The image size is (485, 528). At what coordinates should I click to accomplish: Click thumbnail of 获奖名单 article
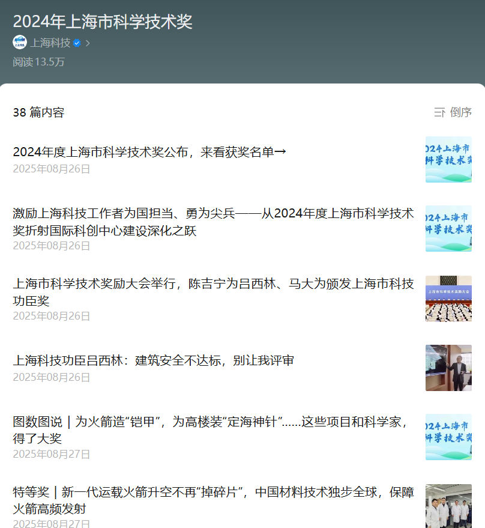click(x=448, y=160)
